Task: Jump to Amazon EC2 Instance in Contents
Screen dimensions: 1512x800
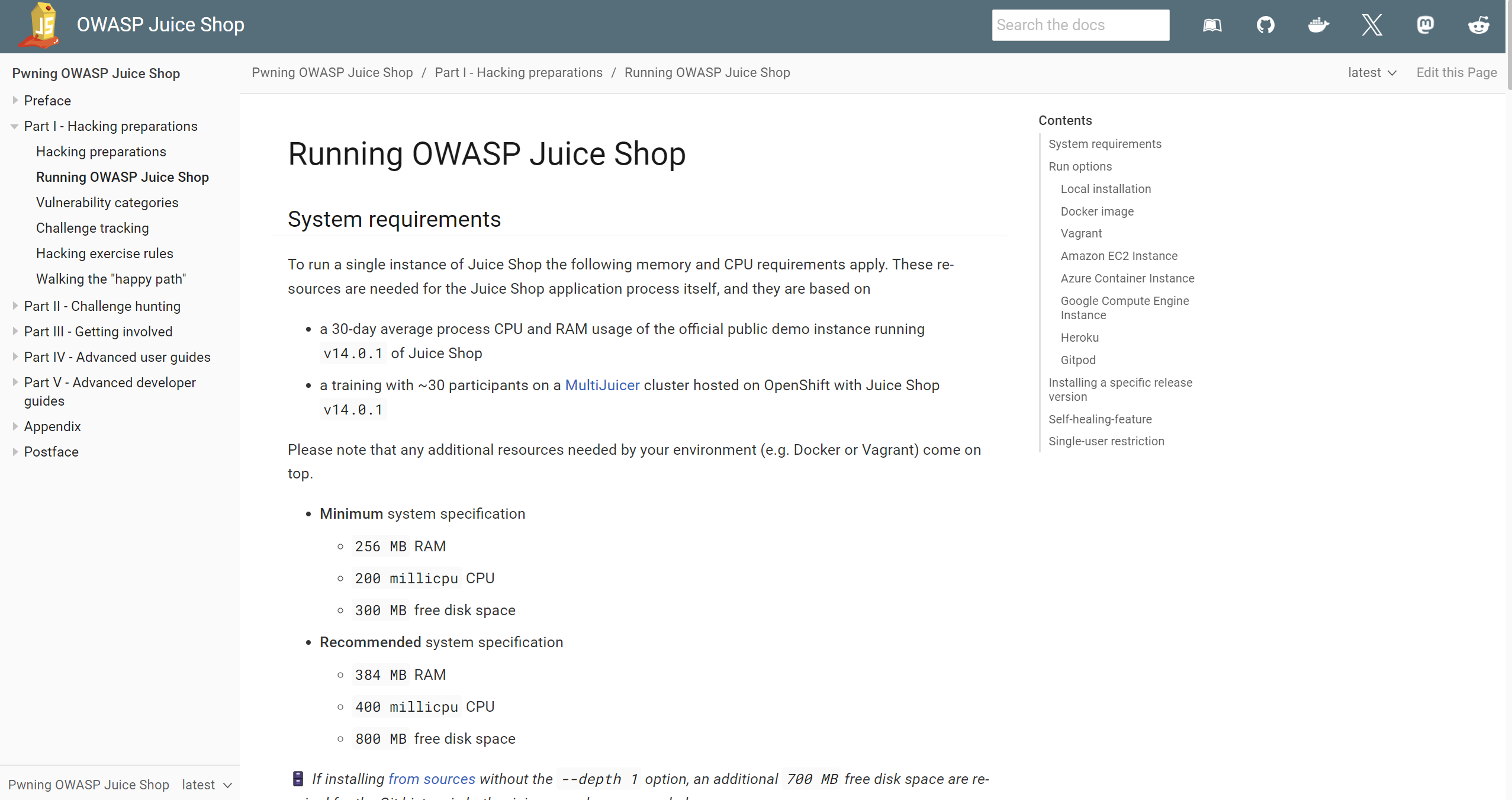Action: click(x=1119, y=256)
